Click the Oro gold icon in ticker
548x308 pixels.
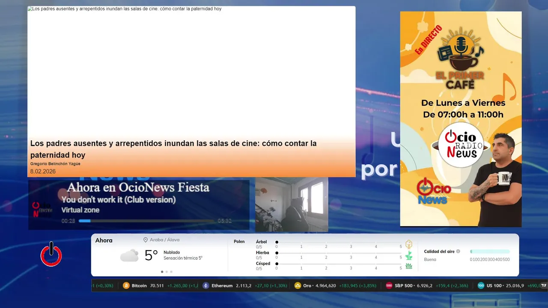tap(298, 285)
